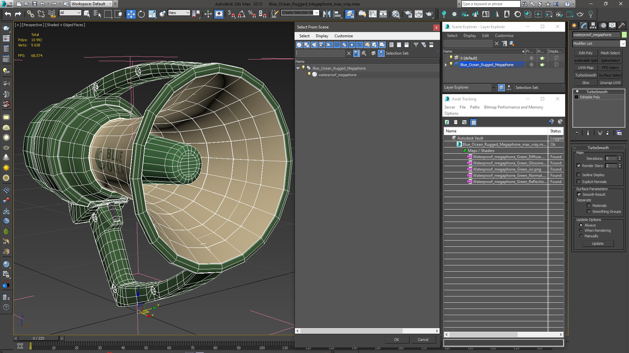Click the UVW Map modifier button
Screen dimensions: 629x353
tap(585, 68)
